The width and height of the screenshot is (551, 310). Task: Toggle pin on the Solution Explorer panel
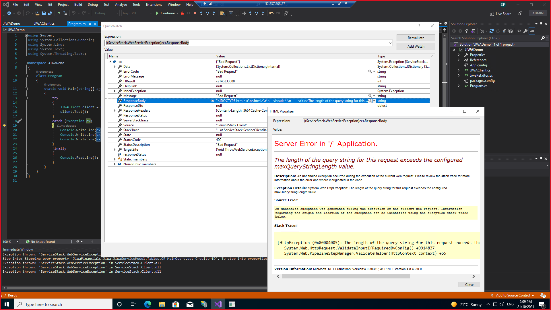point(541,24)
